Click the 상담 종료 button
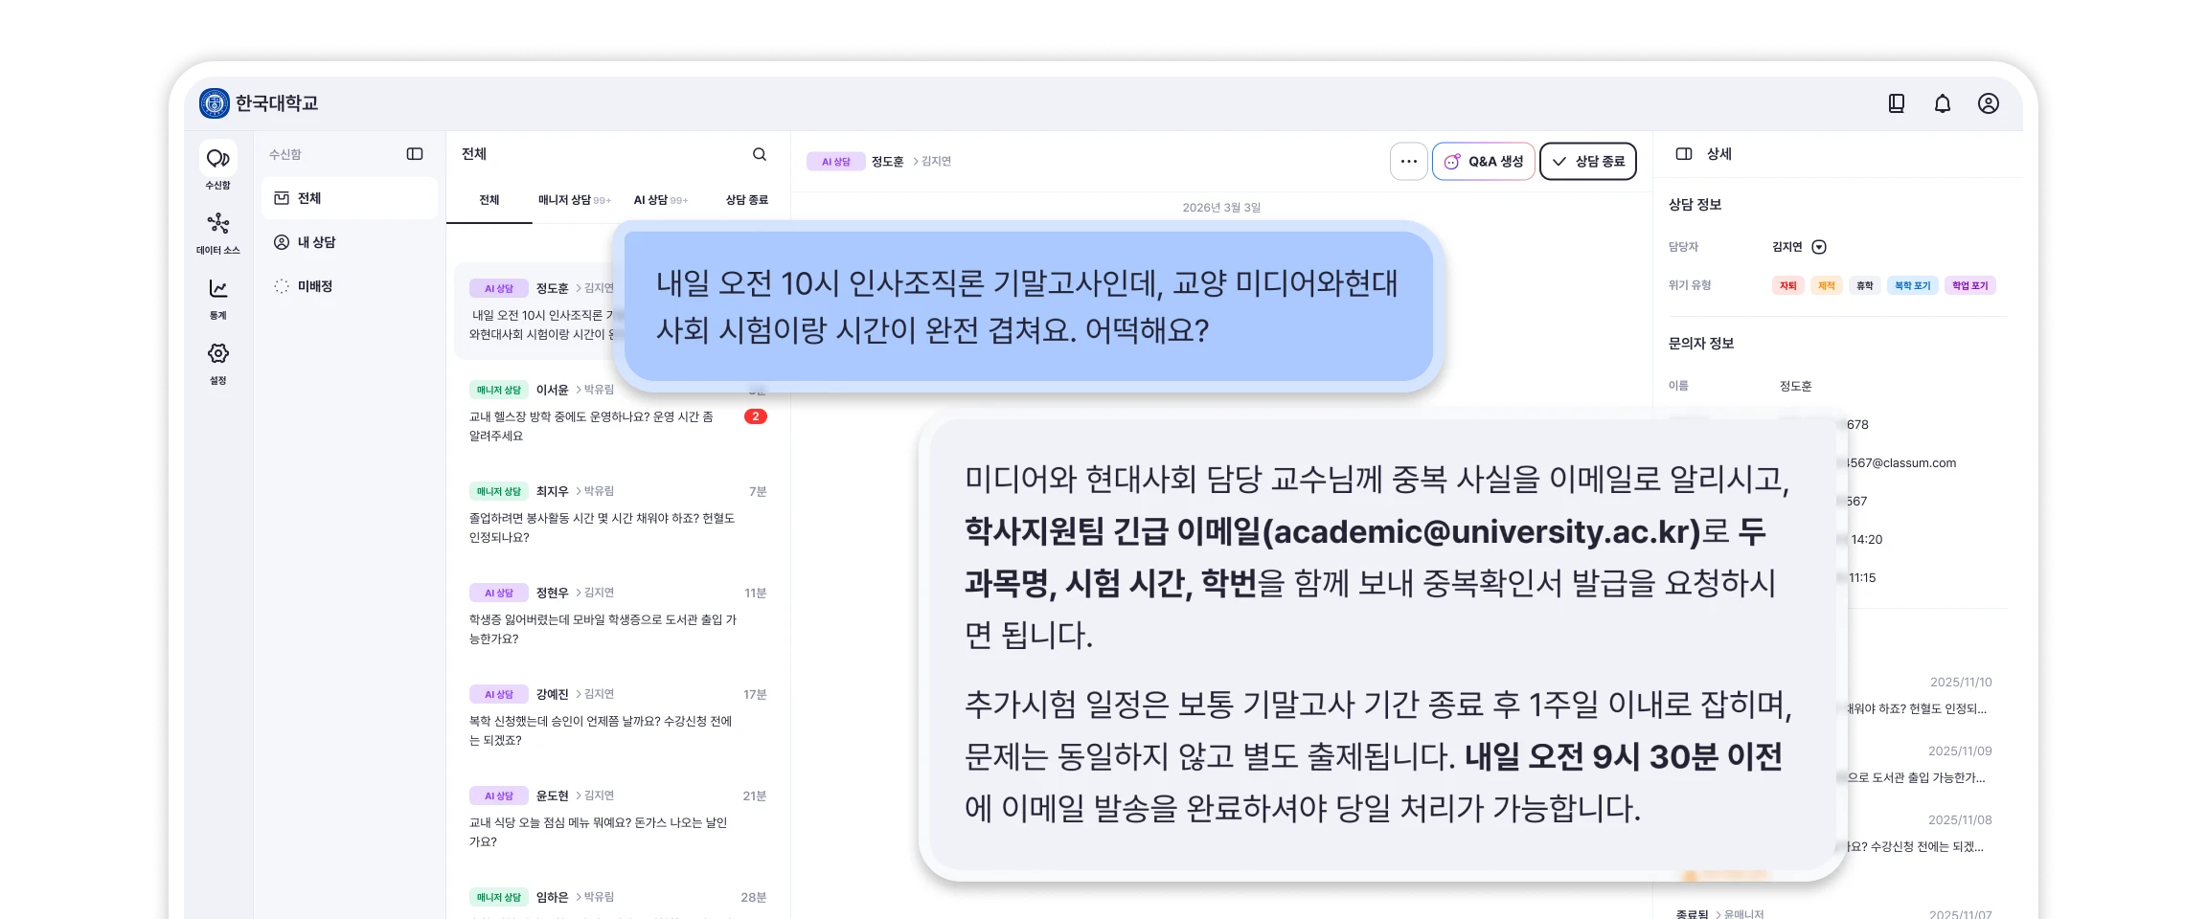 [1588, 161]
